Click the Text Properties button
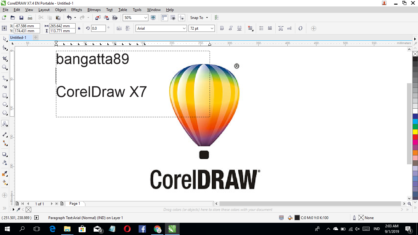Image resolution: width=418 pixels, height=235 pixels. pos(281,28)
